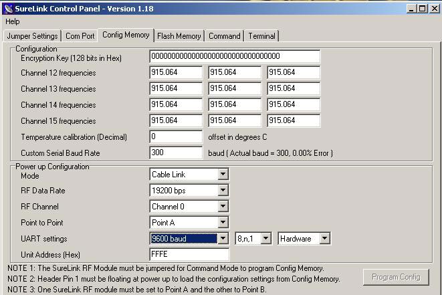
Task: Maximize the SureLink Control Panel window
Action: [x=423, y=9]
